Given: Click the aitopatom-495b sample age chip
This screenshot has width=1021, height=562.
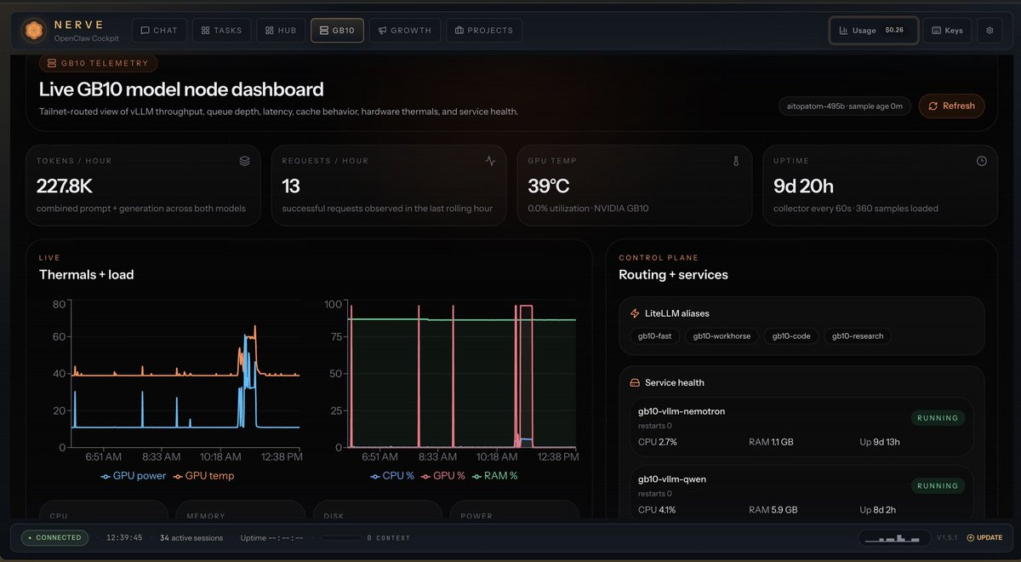Looking at the screenshot, I should [x=844, y=106].
